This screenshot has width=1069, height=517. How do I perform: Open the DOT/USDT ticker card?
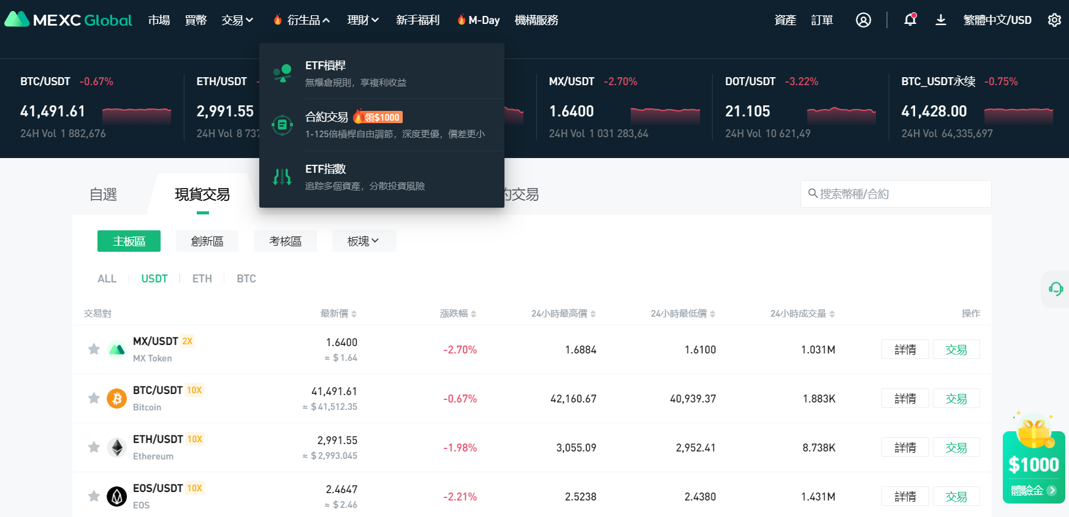(x=801, y=107)
